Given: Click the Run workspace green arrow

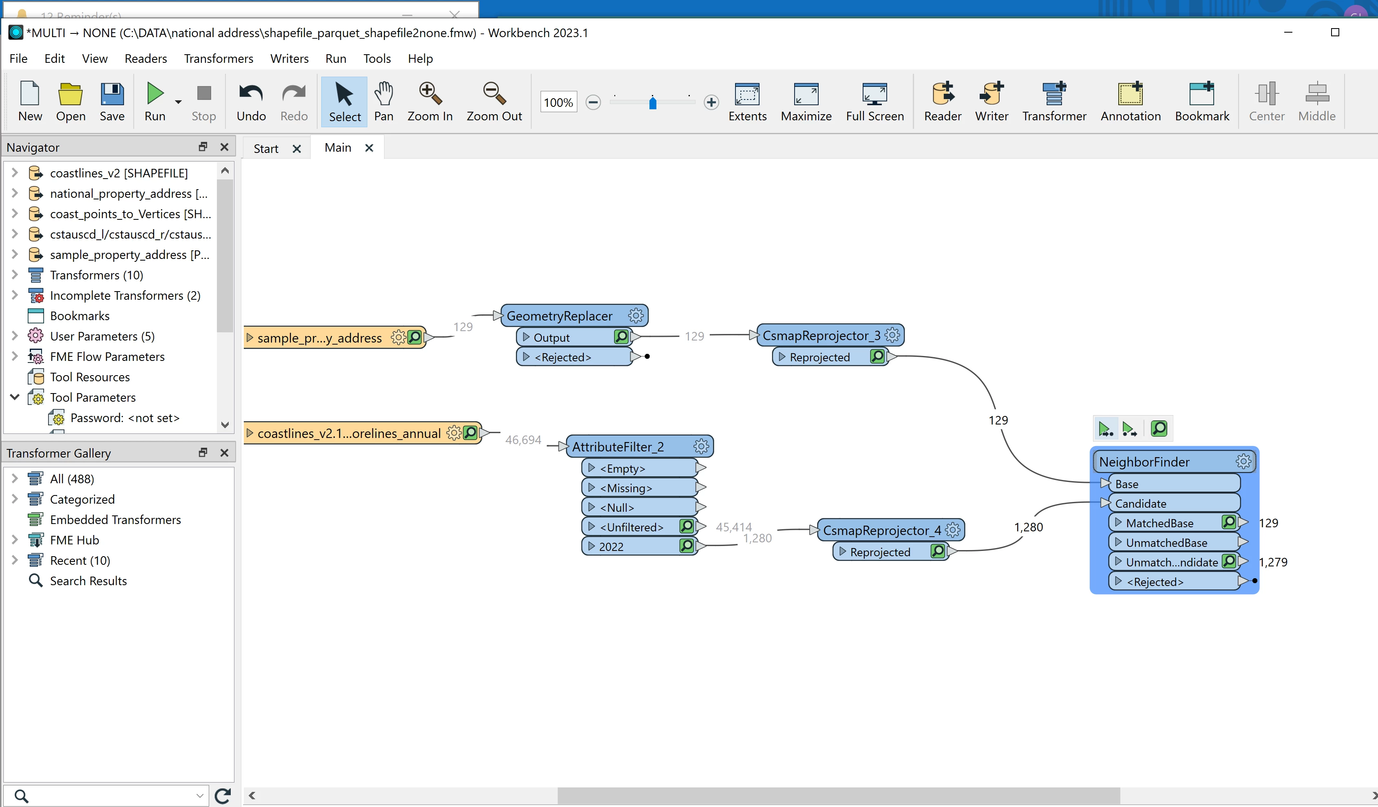Looking at the screenshot, I should 155,93.
